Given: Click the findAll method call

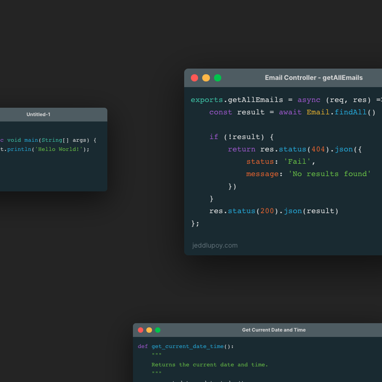Looking at the screenshot, I should (350, 112).
